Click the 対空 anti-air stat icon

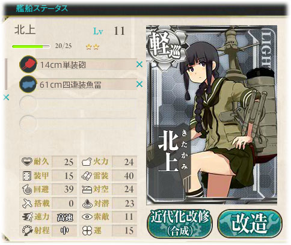point(87,190)
